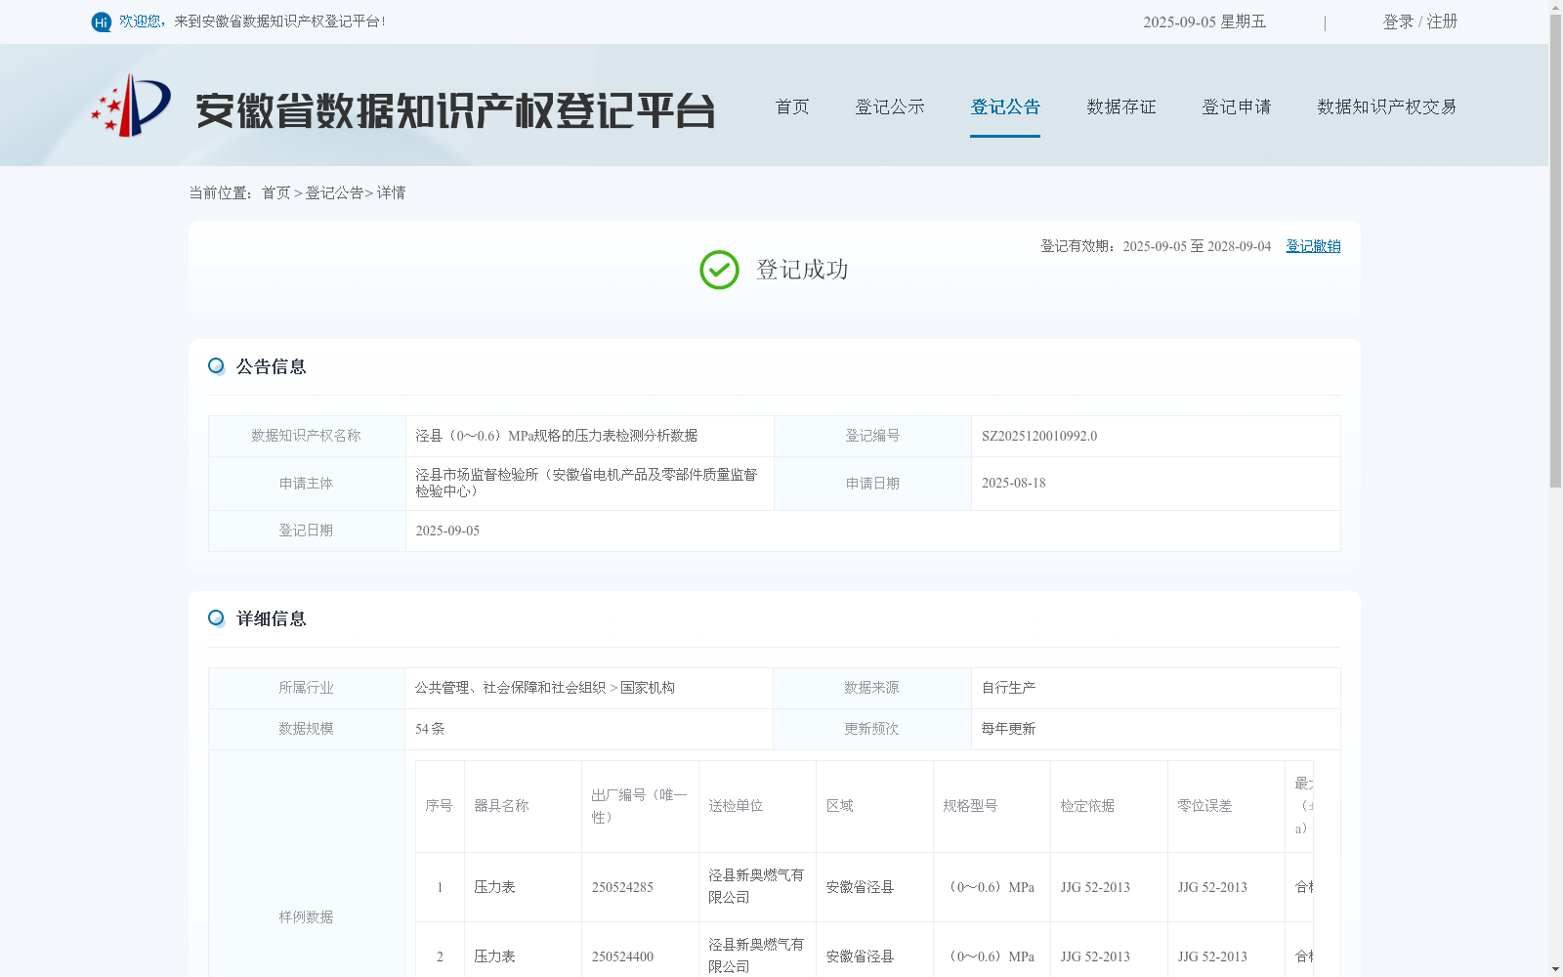The image size is (1563, 977).
Task: Click the blue Hi greeting icon
Action: click(102, 21)
